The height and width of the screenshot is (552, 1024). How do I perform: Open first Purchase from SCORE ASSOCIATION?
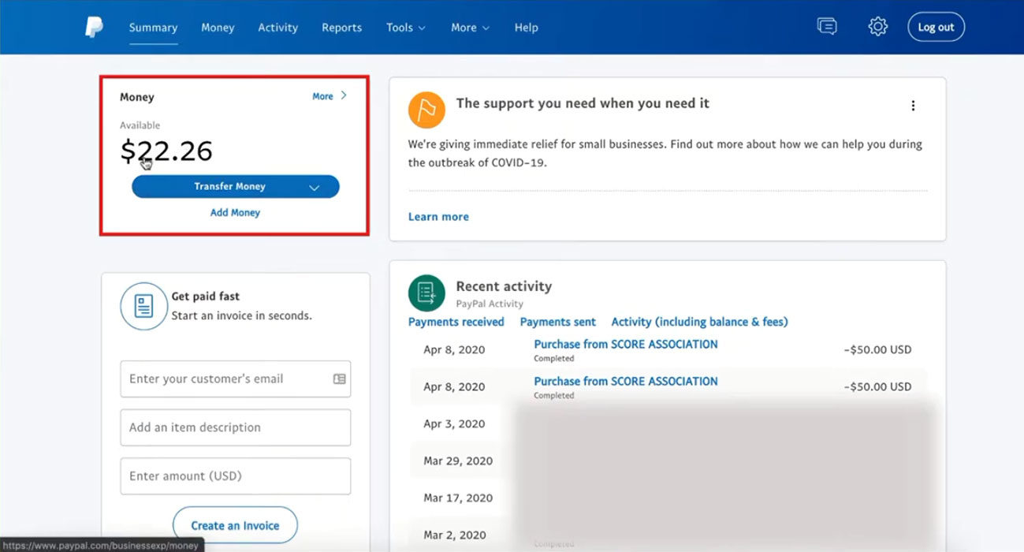tap(626, 344)
